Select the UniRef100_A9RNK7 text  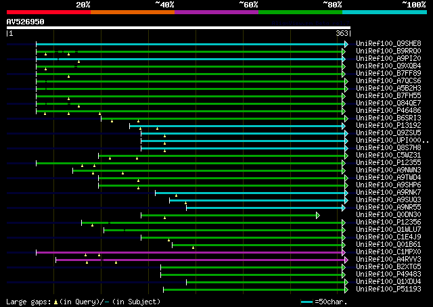pyautogui.click(x=388, y=193)
